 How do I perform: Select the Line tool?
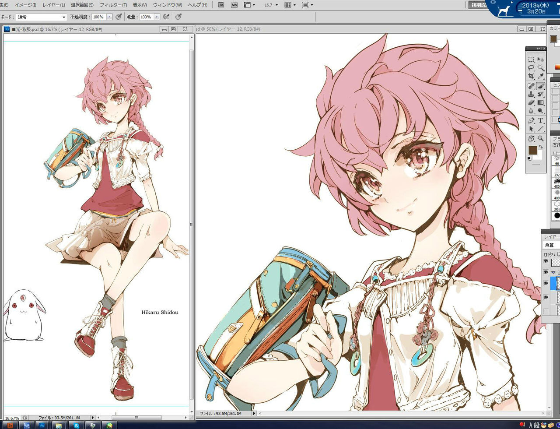(x=541, y=129)
